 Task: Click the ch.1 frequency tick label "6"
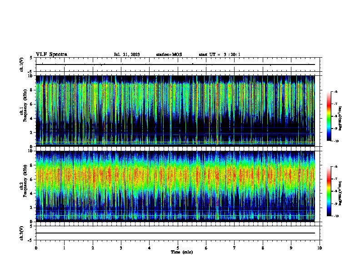[x=31, y=104]
